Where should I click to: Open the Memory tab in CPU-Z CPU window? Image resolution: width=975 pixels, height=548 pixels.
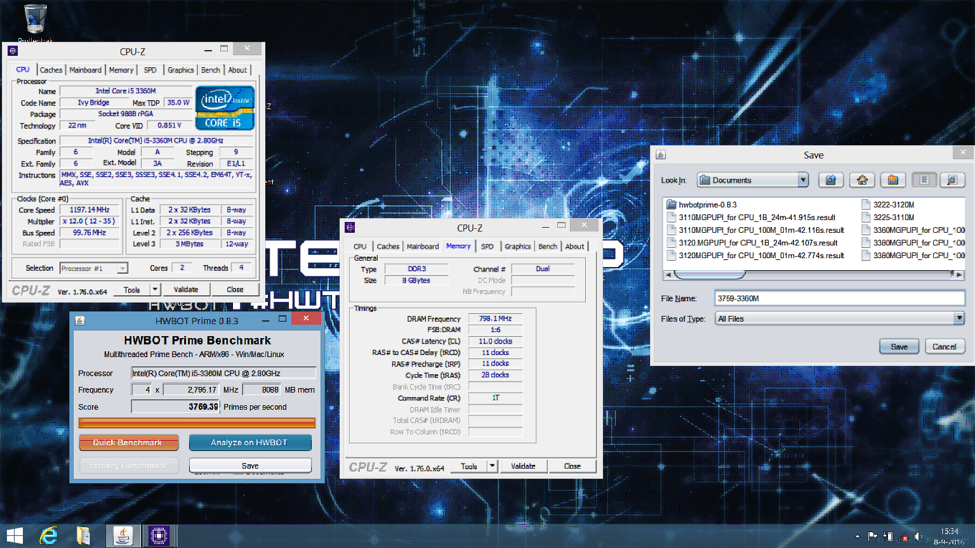click(121, 70)
